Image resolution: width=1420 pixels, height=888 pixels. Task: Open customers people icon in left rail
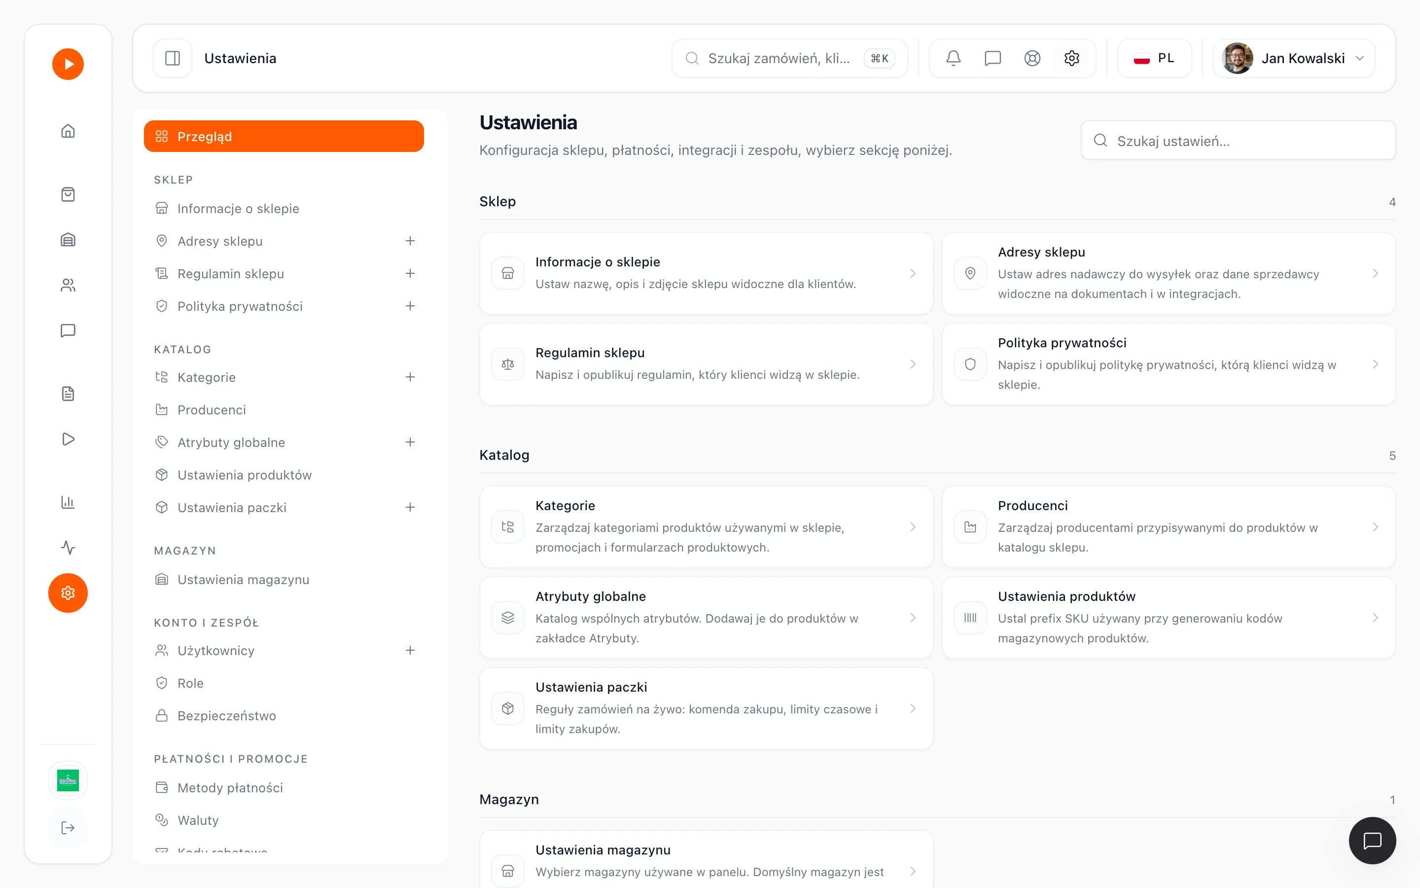[68, 286]
